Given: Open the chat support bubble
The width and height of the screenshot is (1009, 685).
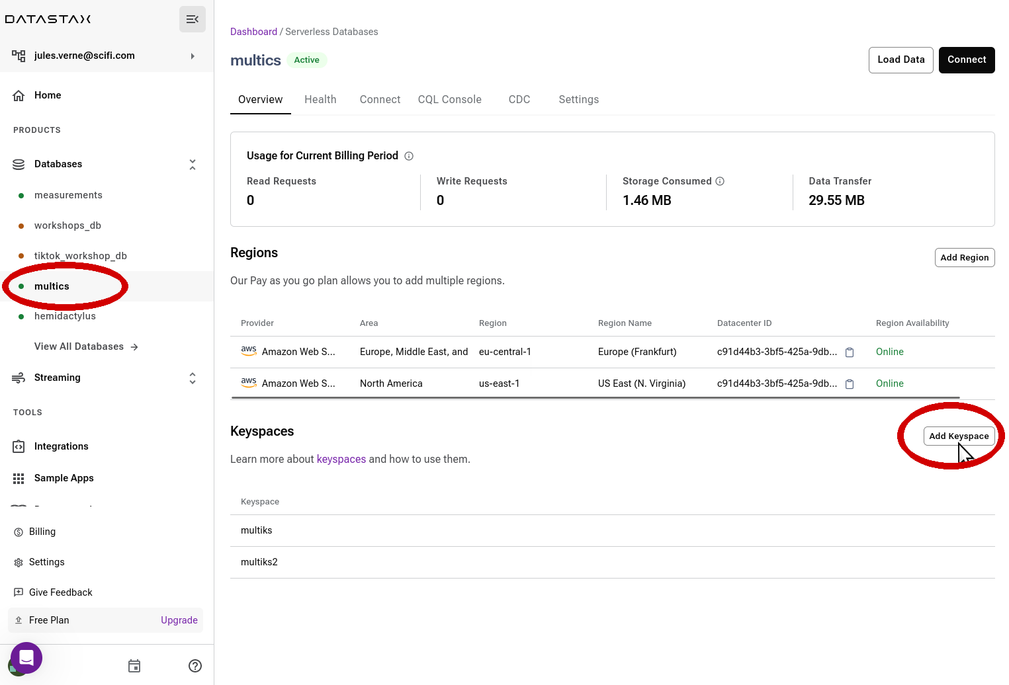Looking at the screenshot, I should [26, 658].
